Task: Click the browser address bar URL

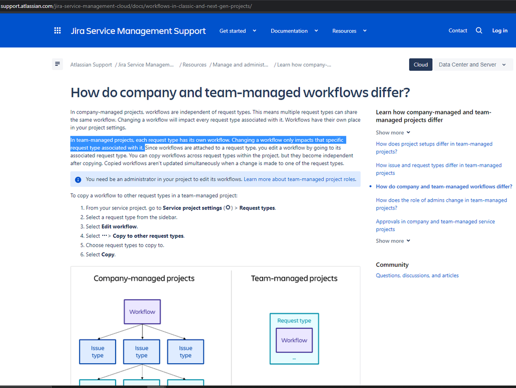Action: (126, 6)
